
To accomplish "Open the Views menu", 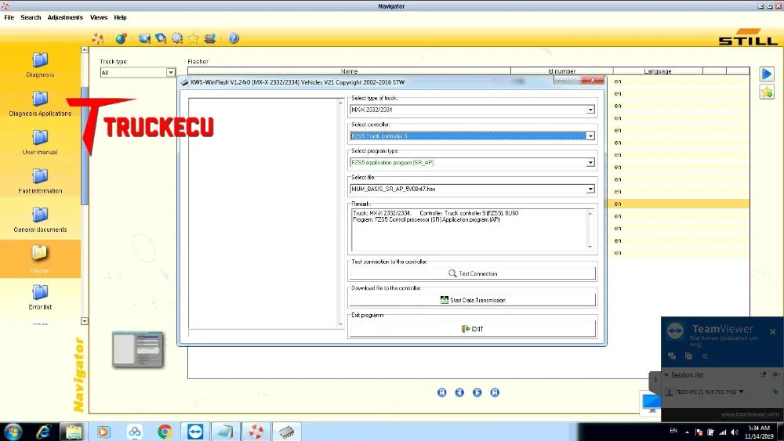I will pos(99,17).
